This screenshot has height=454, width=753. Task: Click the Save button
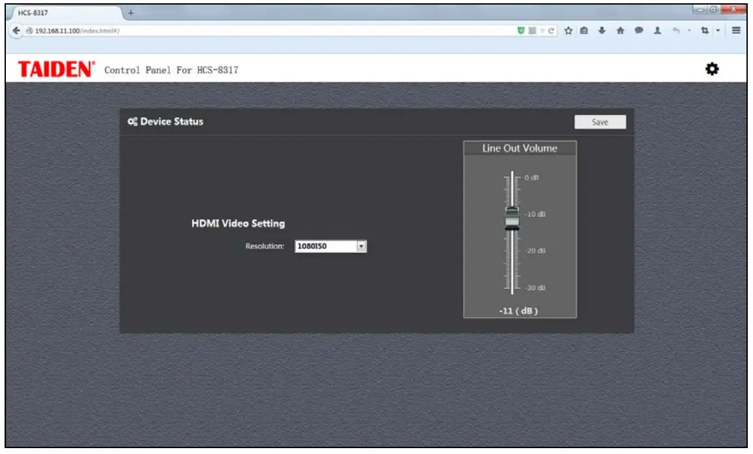[601, 122]
